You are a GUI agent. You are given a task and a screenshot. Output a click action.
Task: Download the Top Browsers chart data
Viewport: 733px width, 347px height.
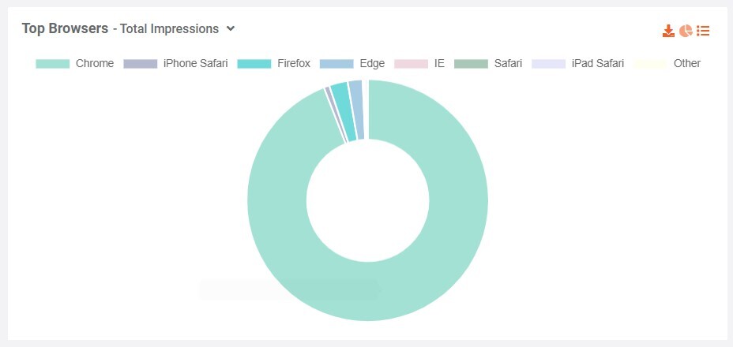pos(668,31)
